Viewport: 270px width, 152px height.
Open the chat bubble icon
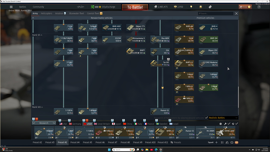point(232,142)
